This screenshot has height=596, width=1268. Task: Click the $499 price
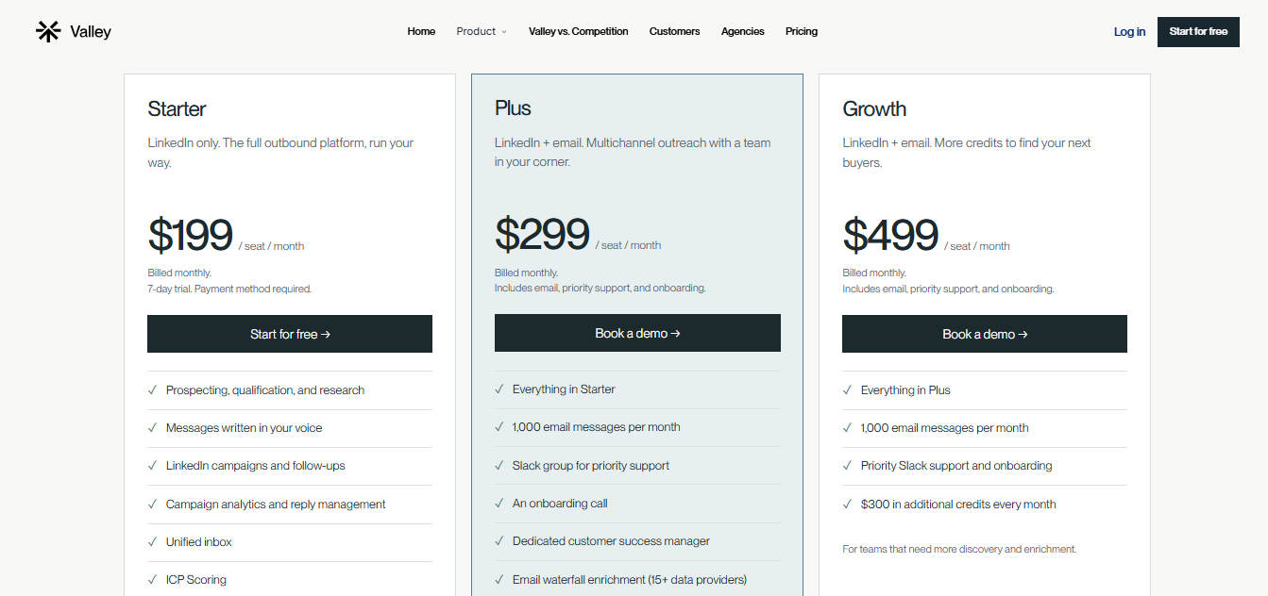890,235
